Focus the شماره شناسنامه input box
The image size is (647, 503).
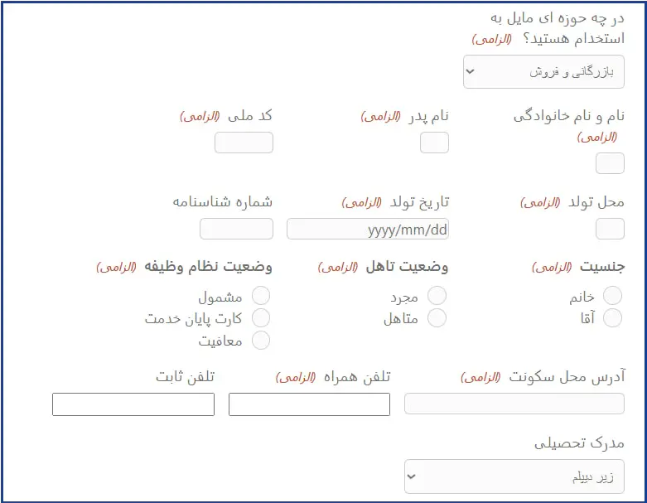point(236,229)
